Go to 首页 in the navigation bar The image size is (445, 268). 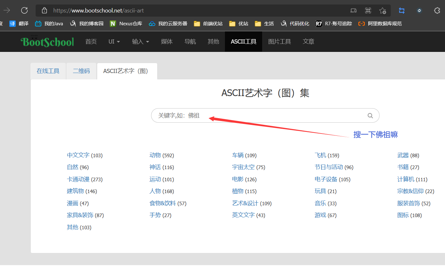point(91,42)
